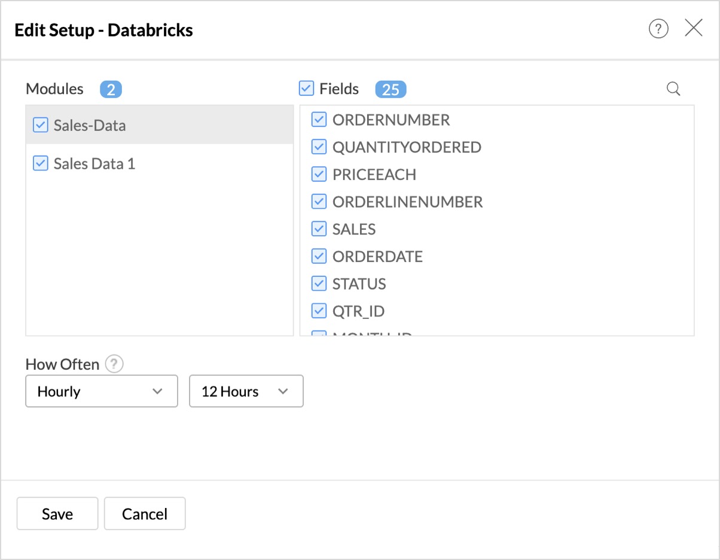720x560 pixels.
Task: Uncheck the Sales-Data module checkbox
Action: tap(40, 125)
